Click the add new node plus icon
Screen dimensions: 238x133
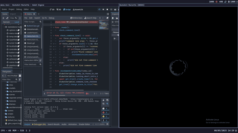(3, 18)
